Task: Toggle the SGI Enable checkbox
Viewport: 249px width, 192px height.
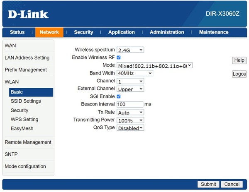Action: (119, 96)
